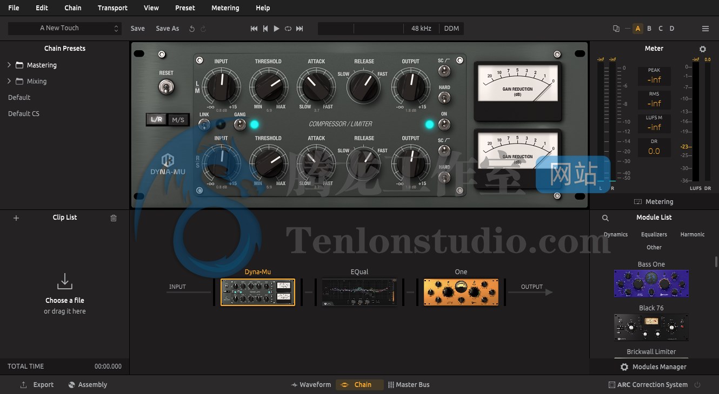Search the Module List

(x=605, y=218)
